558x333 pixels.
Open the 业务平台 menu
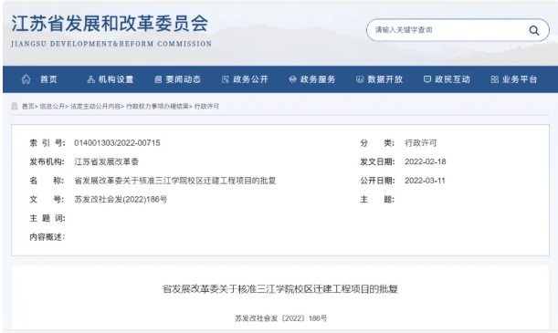tap(520, 79)
